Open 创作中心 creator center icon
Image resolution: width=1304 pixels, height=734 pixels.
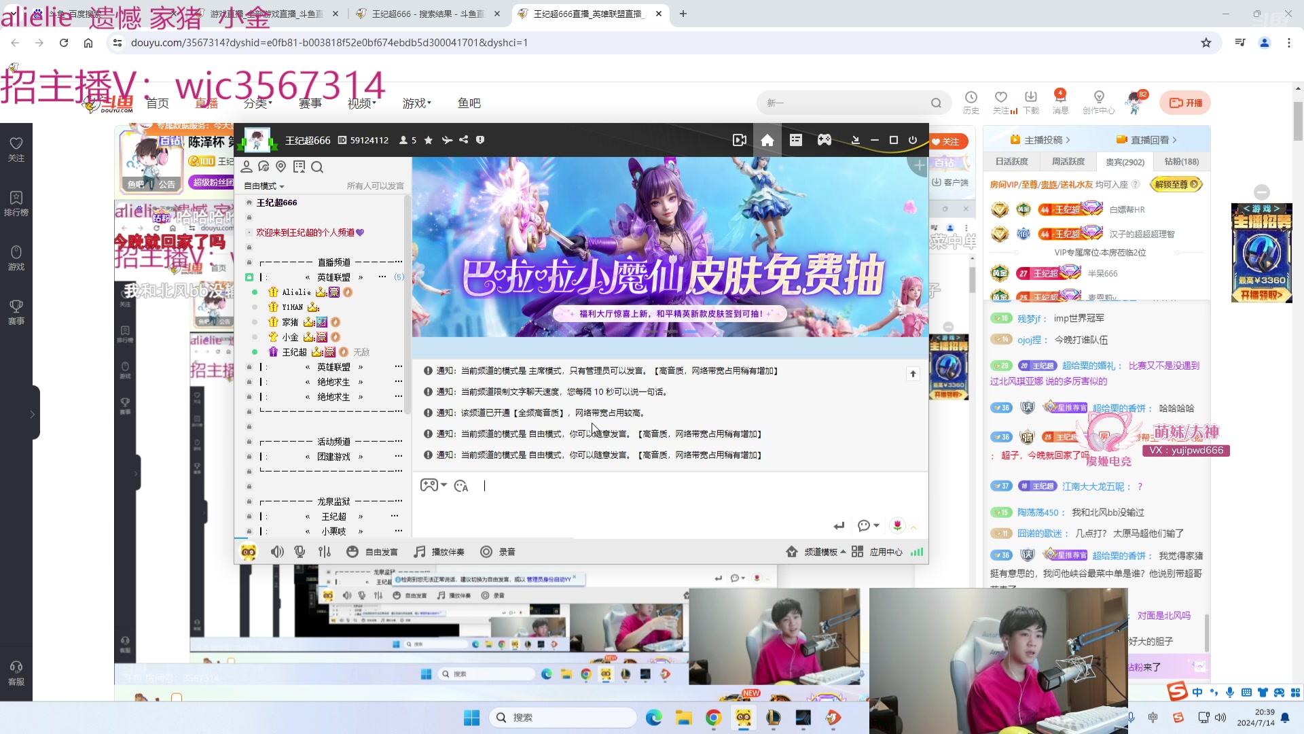pos(1099,102)
